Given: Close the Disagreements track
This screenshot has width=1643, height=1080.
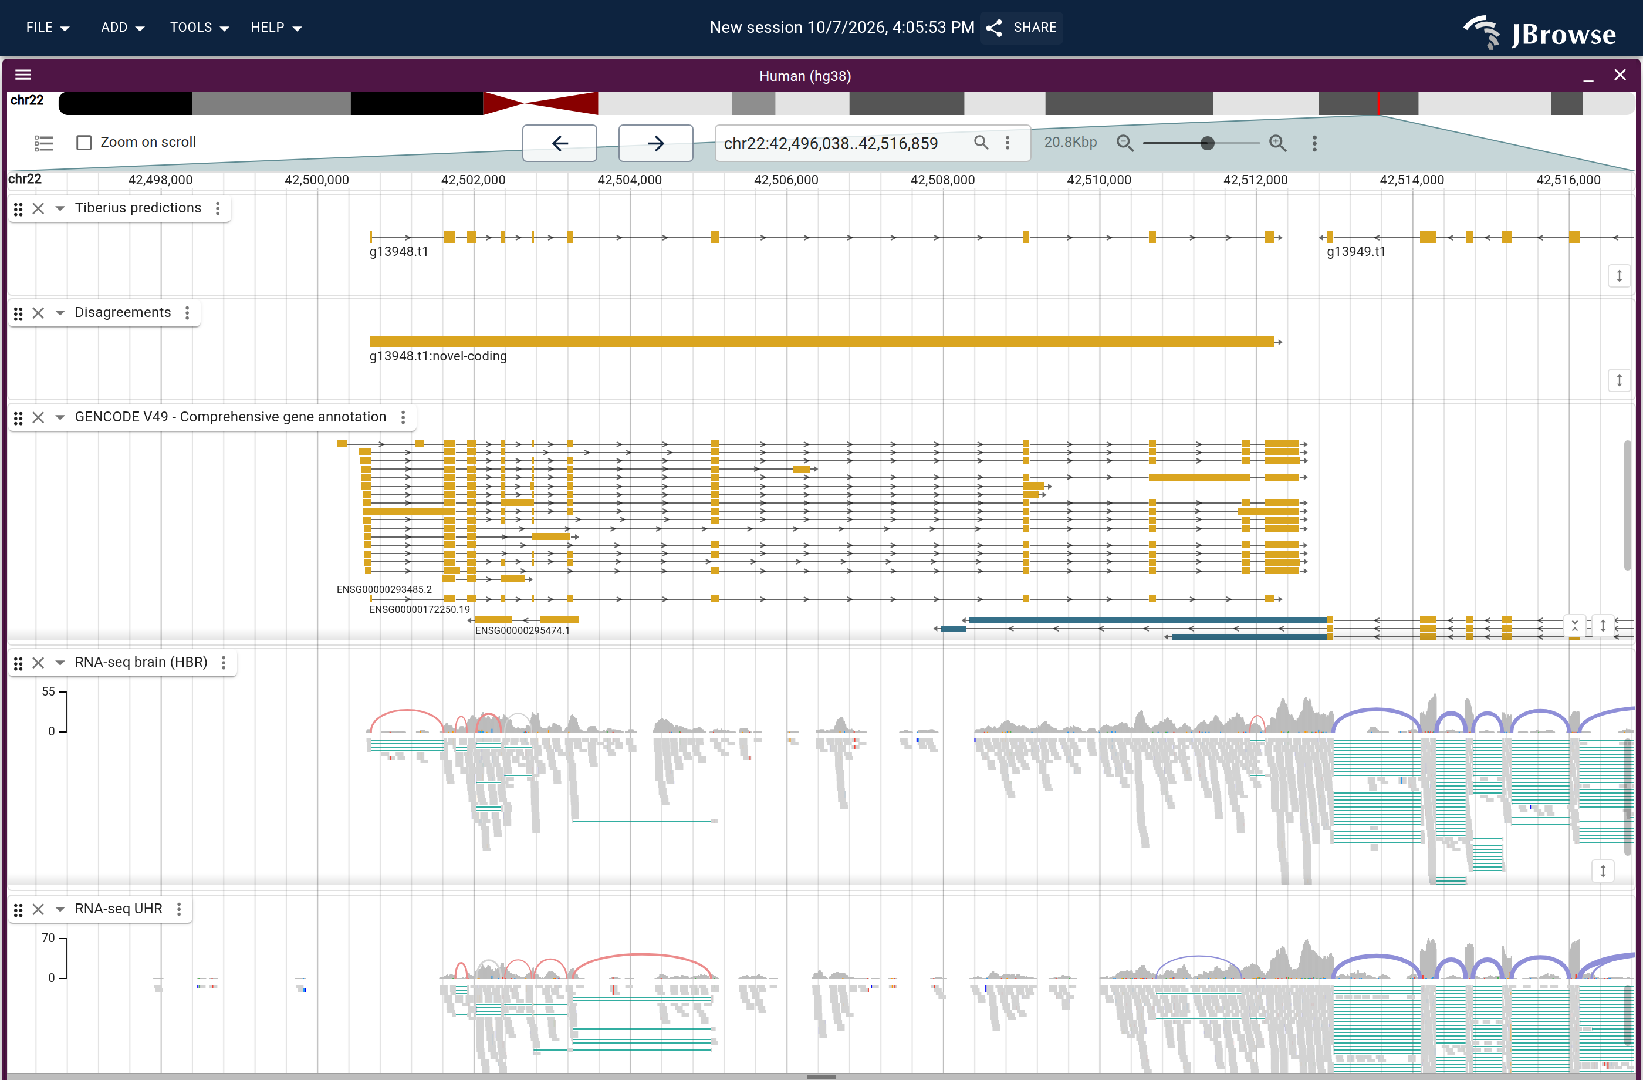Looking at the screenshot, I should tap(39, 313).
